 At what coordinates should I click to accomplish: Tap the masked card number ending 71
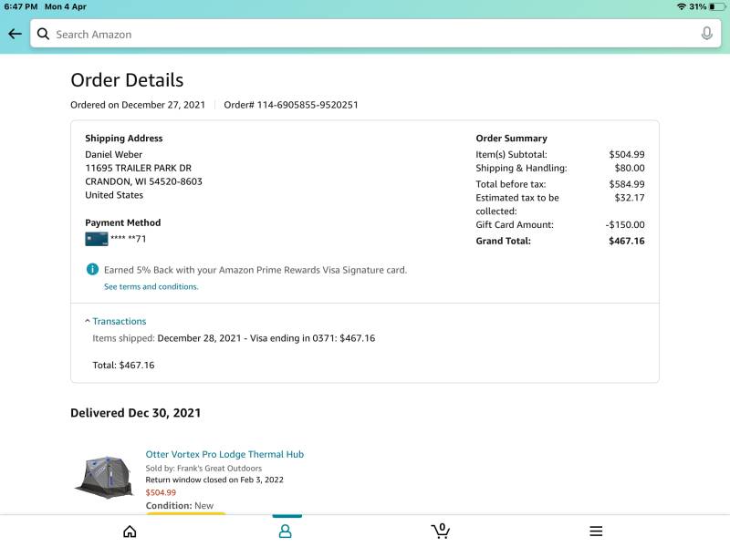(x=129, y=239)
